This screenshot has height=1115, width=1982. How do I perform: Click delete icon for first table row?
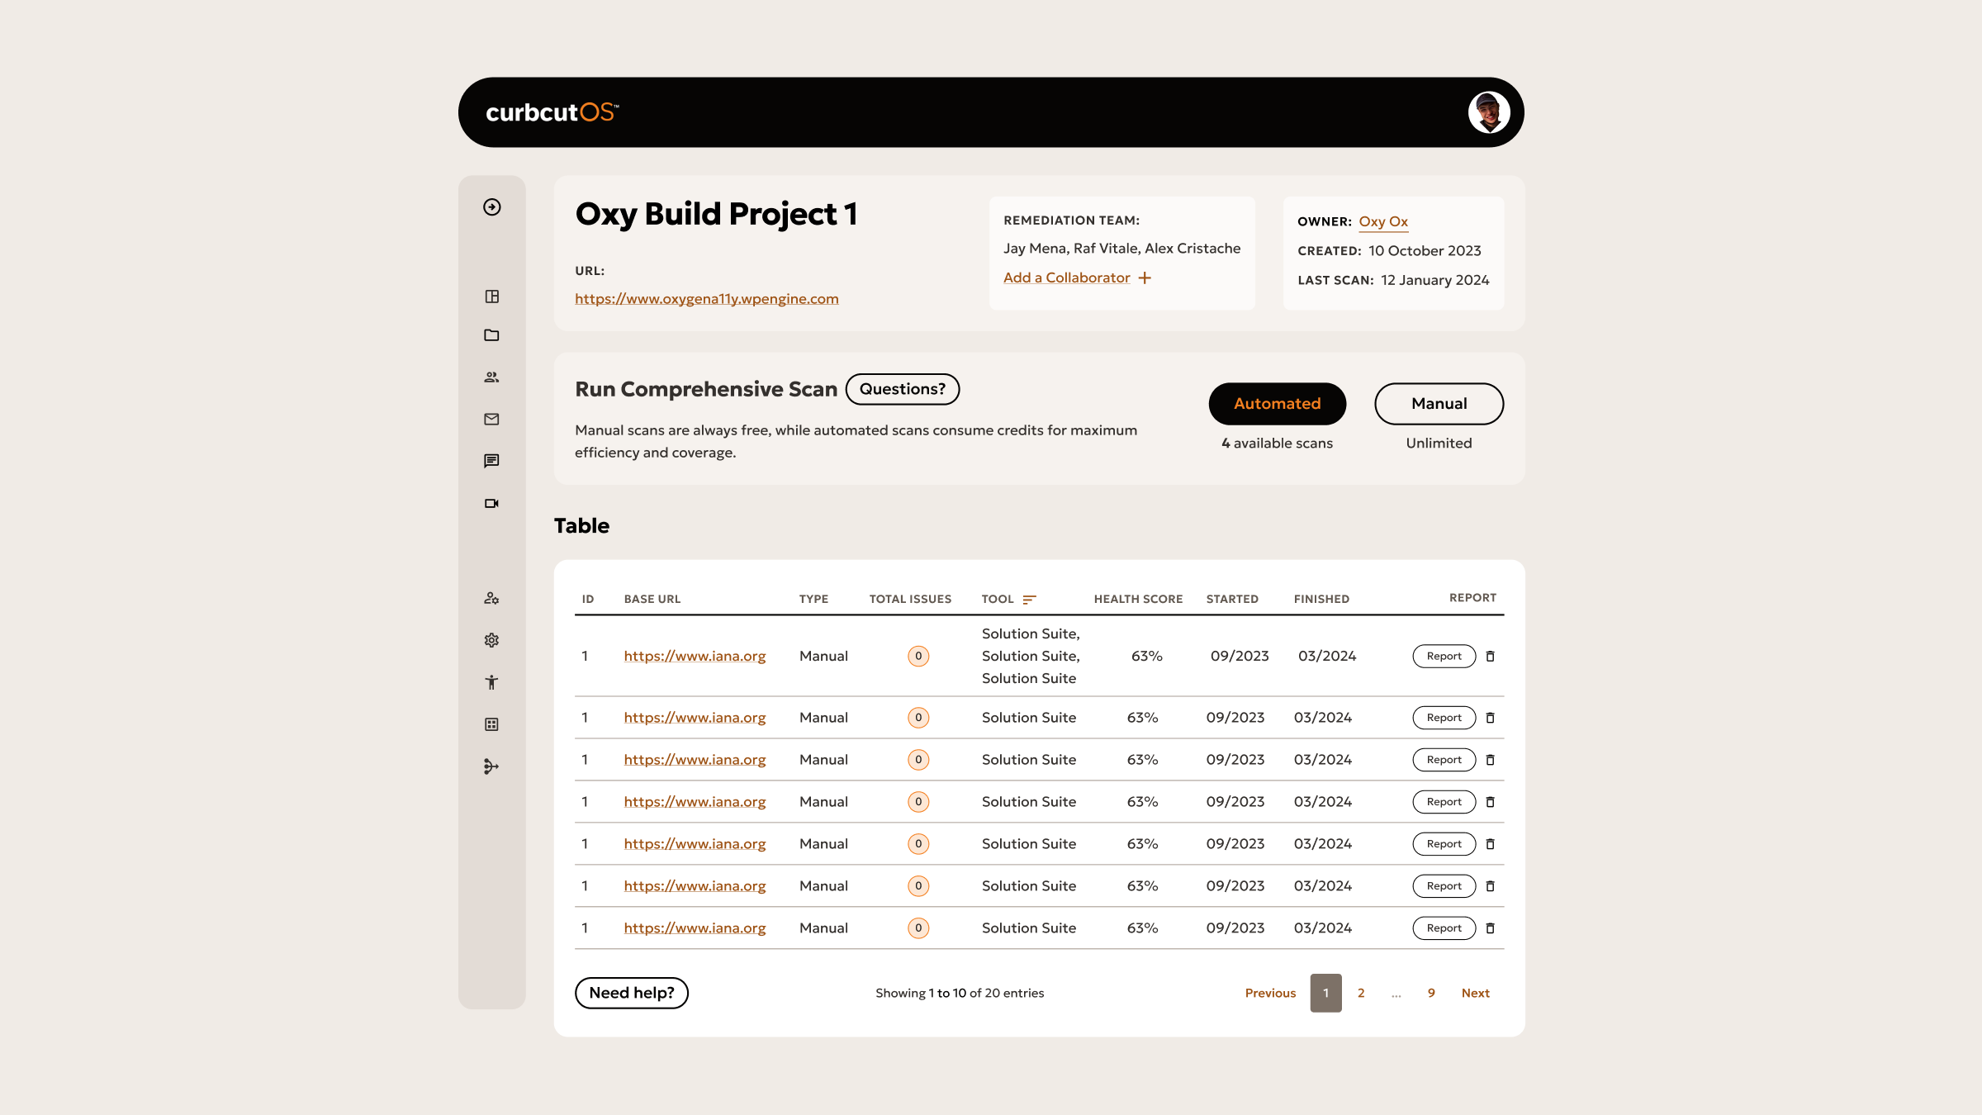point(1491,657)
